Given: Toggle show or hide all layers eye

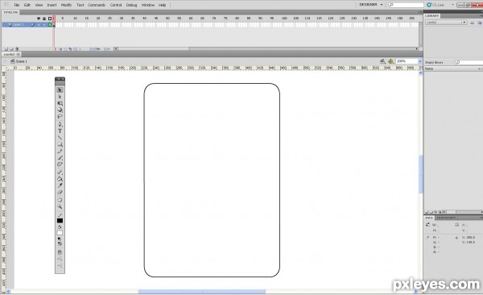Looking at the screenshot, I should (39, 19).
